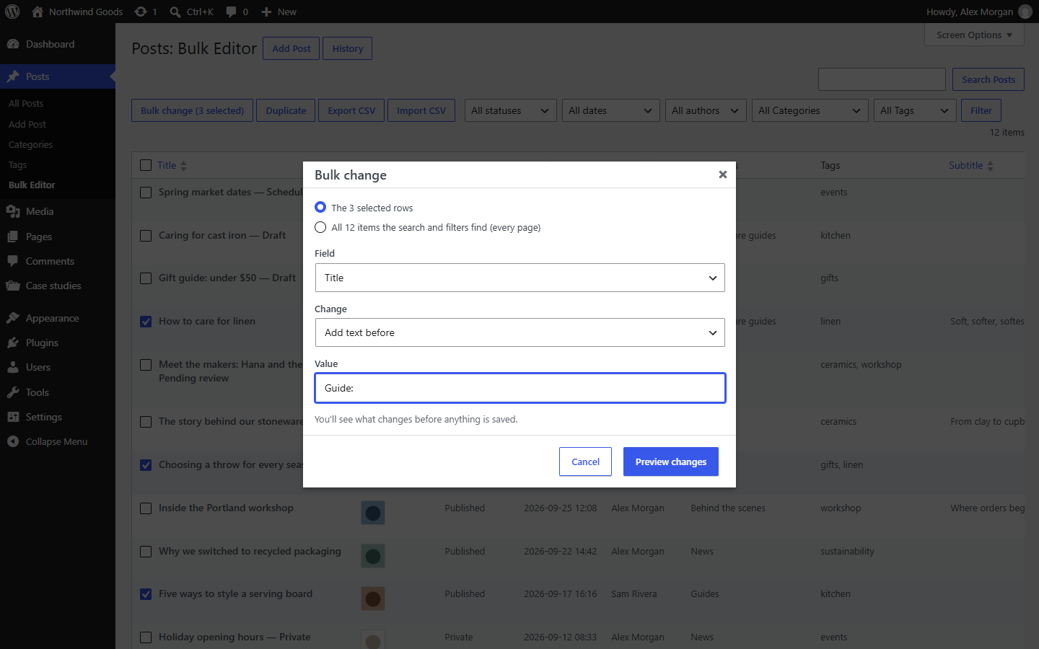1039x649 pixels.
Task: Open the Northwind Goods home icon
Action: point(38,12)
